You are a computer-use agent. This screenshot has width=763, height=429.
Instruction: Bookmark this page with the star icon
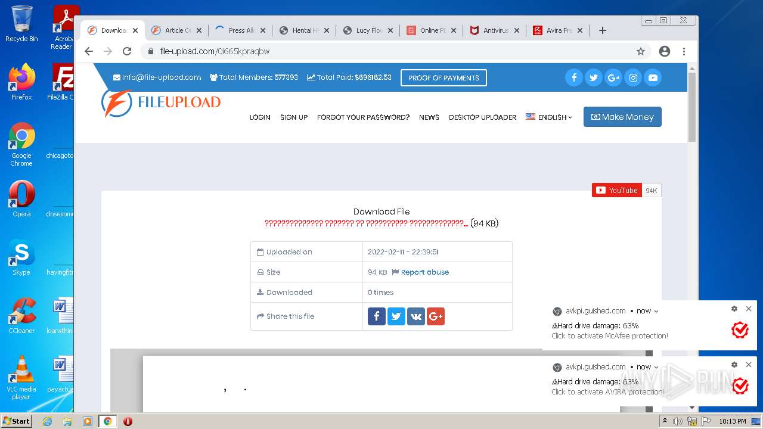click(641, 51)
